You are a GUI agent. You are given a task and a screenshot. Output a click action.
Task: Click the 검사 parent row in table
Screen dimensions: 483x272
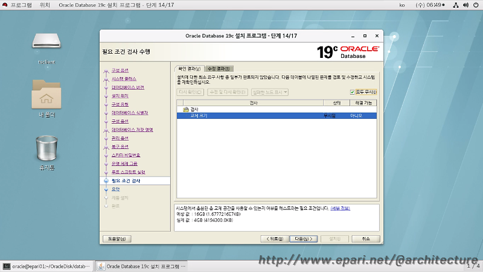click(277, 110)
